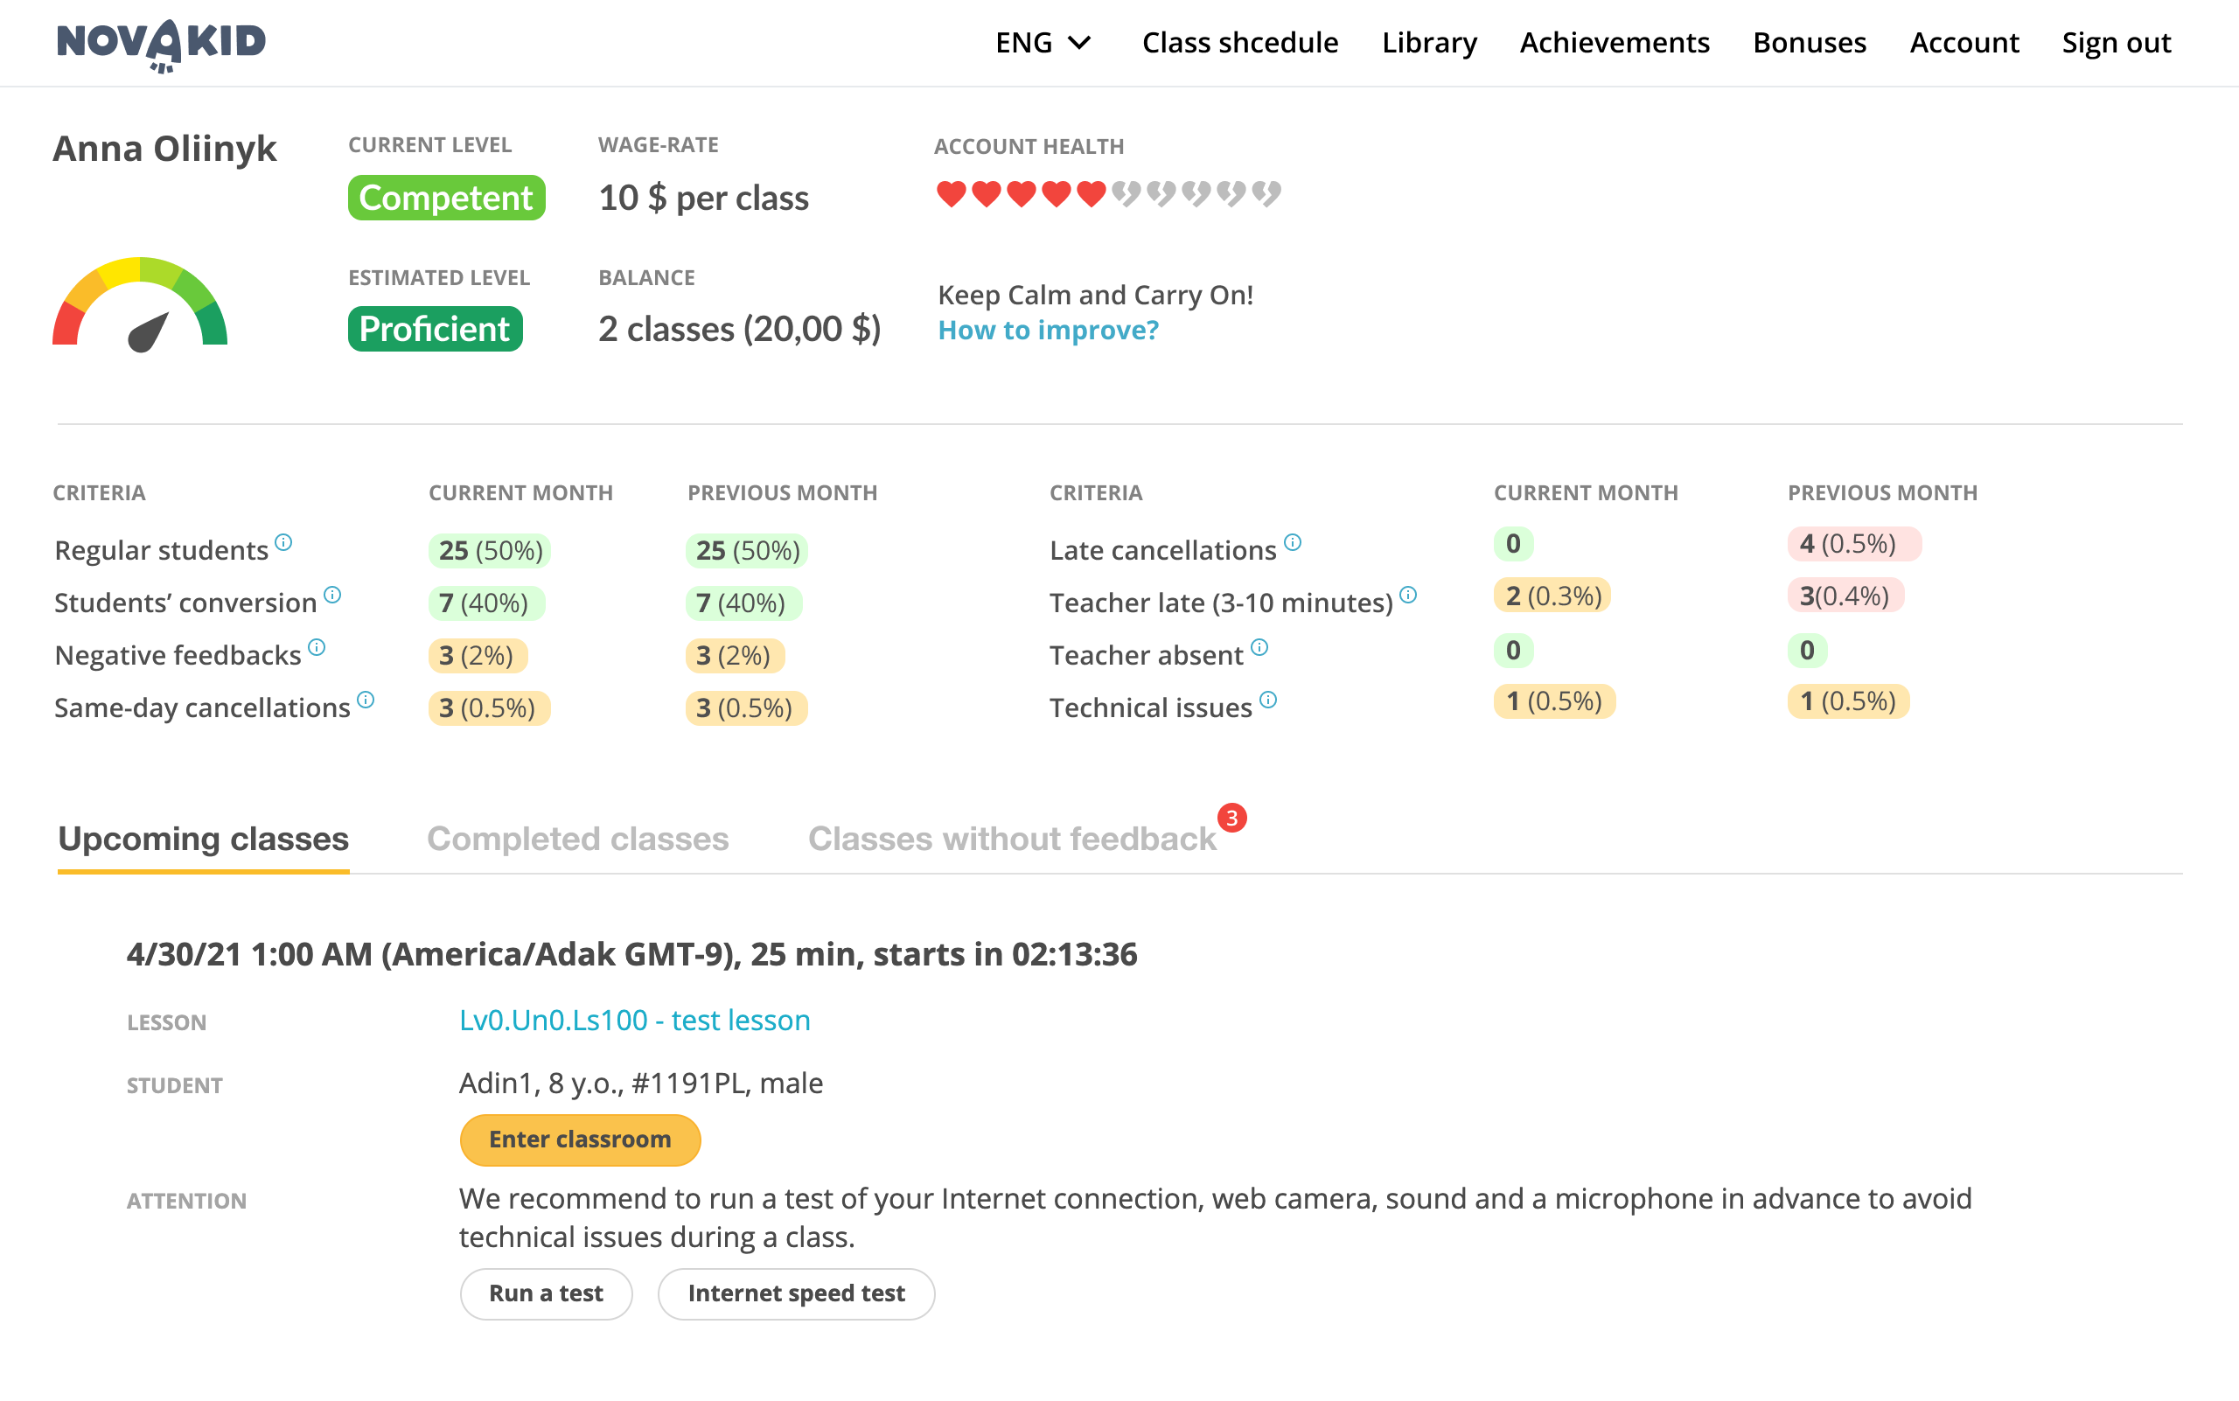Start the Internet speed test

pyautogui.click(x=795, y=1293)
